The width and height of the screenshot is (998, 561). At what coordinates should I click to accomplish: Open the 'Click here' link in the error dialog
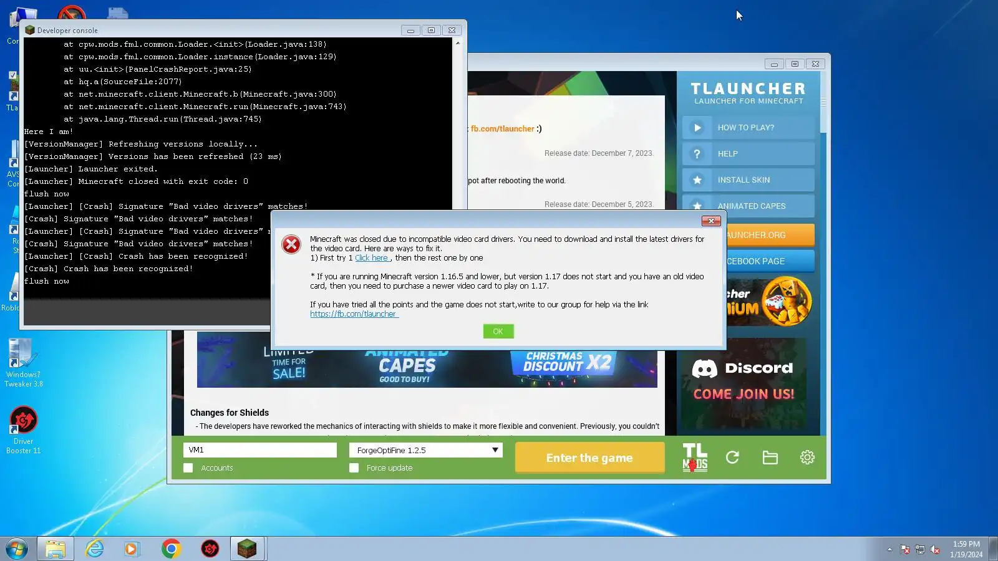coord(372,258)
